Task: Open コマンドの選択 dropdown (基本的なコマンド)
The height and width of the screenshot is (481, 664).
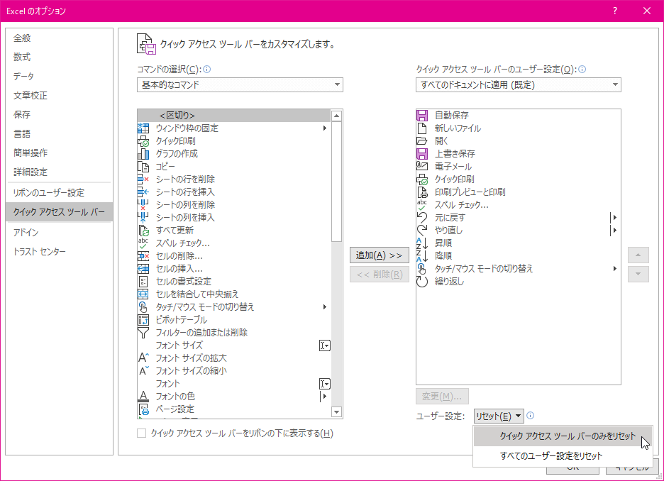Action: point(240,84)
